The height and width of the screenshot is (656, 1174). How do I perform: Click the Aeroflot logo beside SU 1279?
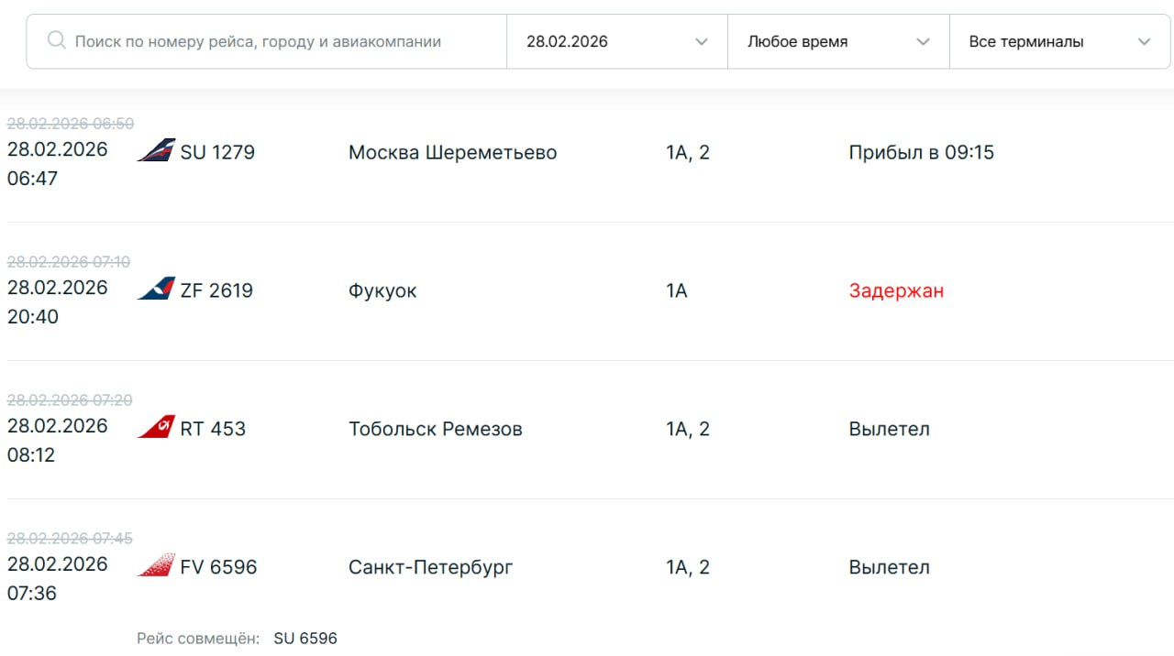[x=156, y=150]
